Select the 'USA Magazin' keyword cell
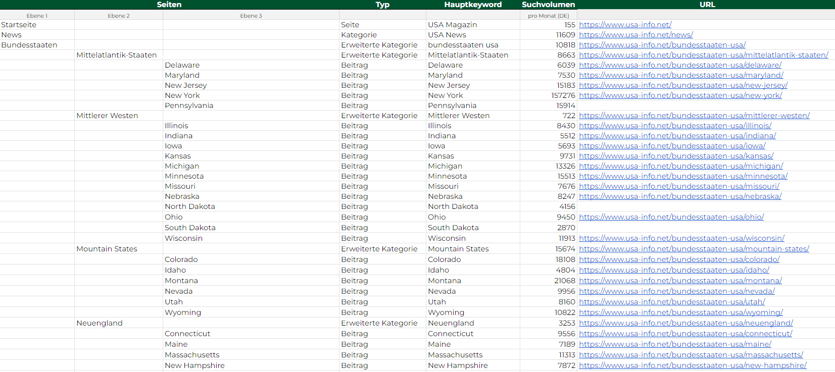Screen dimensions: 835x372 click(473, 25)
